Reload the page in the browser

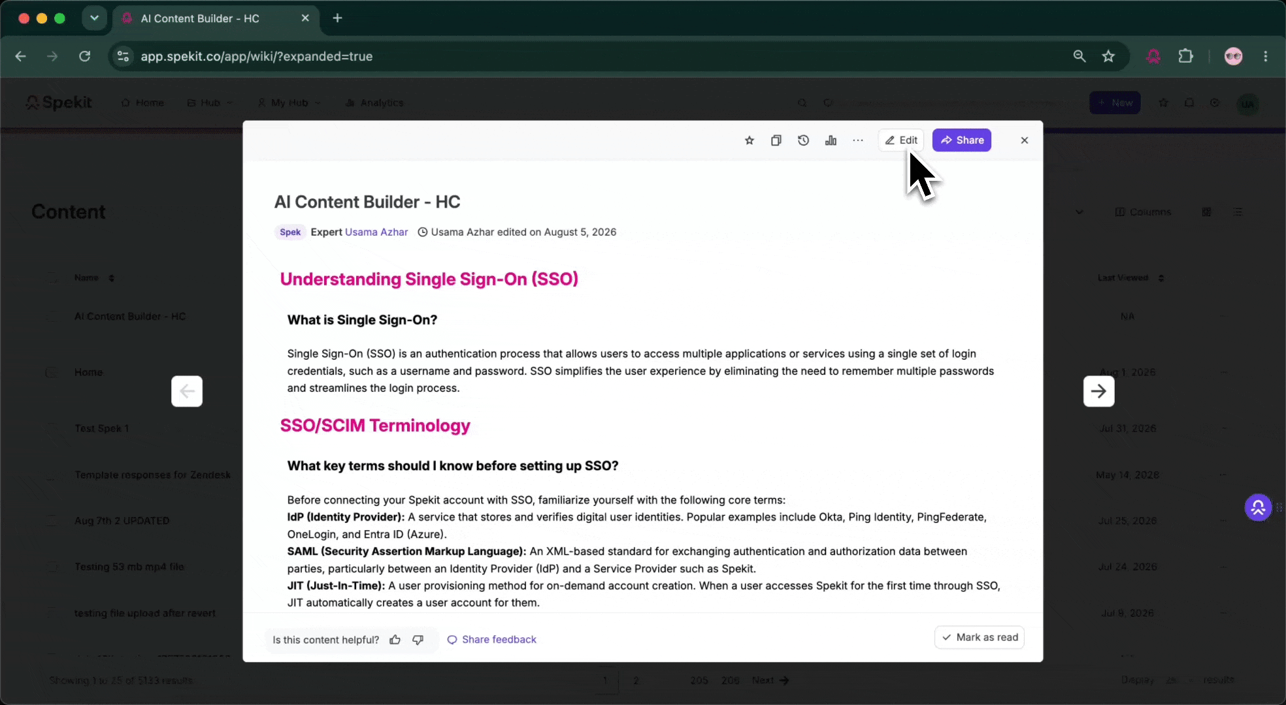tap(84, 56)
